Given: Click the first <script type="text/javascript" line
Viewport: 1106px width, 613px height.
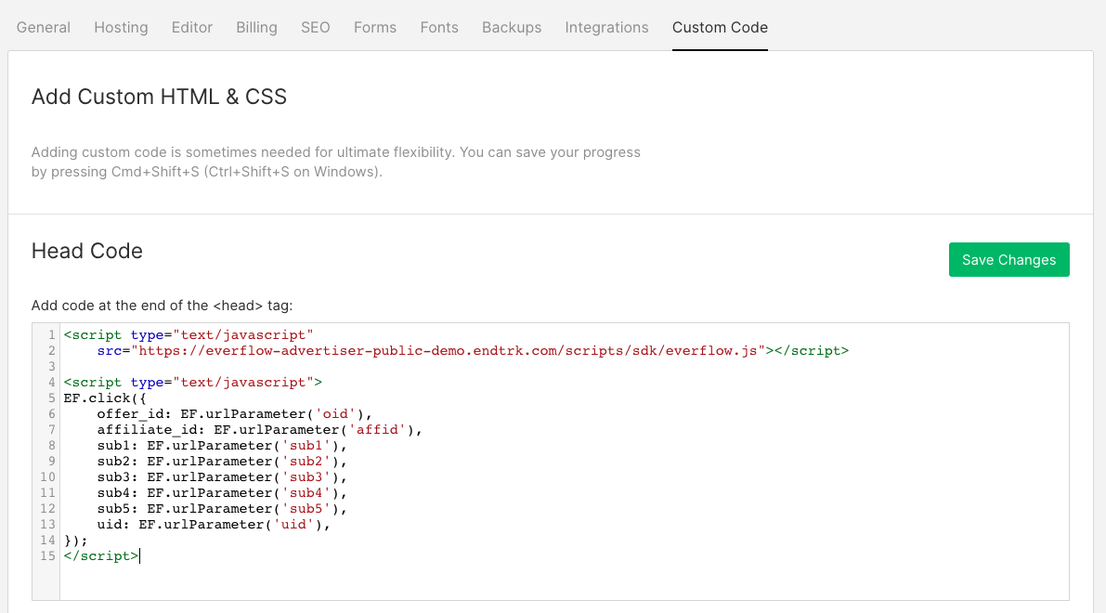Looking at the screenshot, I should (189, 335).
